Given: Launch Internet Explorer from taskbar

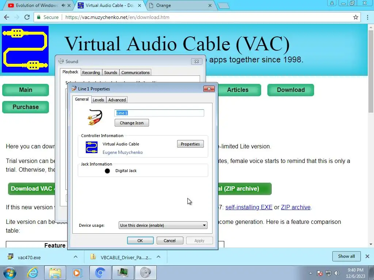Looking at the screenshot, I should click(x=33, y=273).
